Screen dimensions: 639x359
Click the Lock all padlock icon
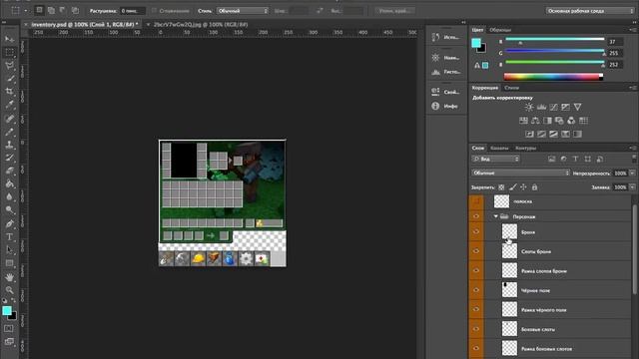coord(535,187)
